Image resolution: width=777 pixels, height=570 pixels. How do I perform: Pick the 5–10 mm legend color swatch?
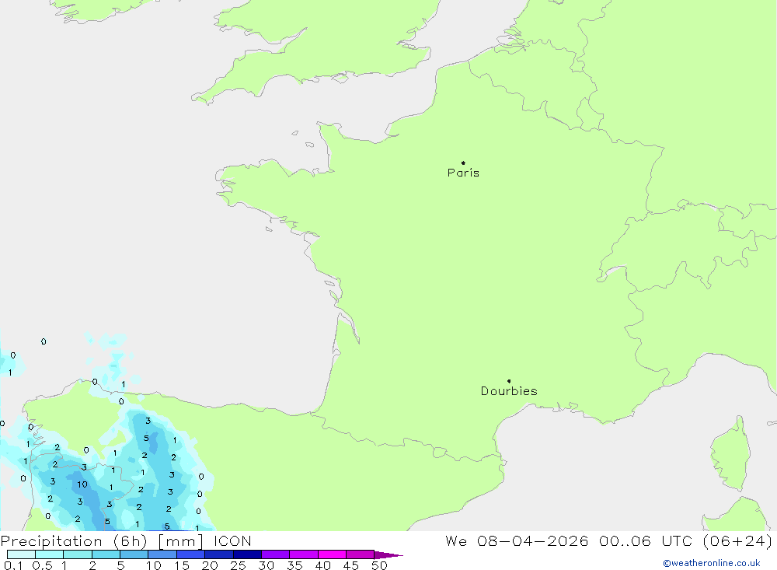point(134,554)
